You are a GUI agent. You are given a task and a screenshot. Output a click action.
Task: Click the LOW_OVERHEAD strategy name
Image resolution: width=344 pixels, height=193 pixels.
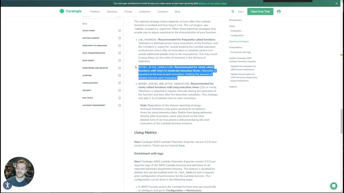tap(147, 40)
